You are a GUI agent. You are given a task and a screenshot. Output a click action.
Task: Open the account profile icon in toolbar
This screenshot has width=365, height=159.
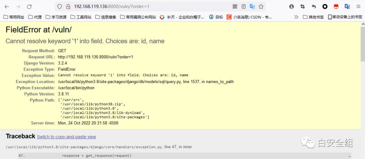pos(292,6)
